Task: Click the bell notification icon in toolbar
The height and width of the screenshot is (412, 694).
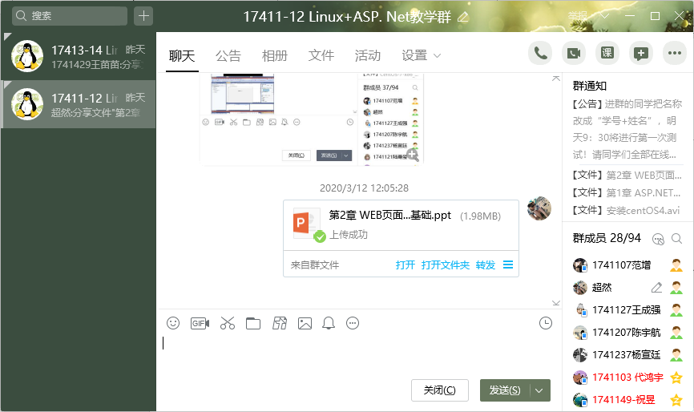Action: (x=329, y=323)
